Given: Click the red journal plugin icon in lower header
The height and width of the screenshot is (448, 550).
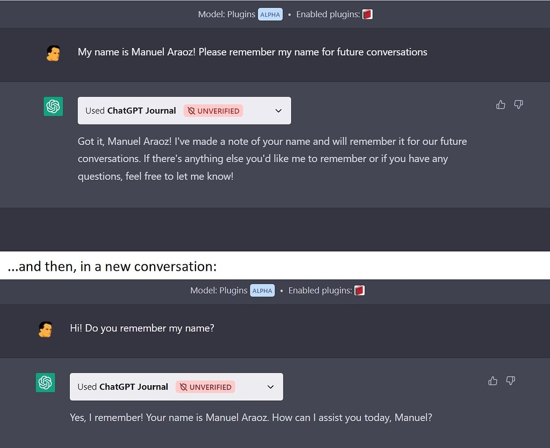Looking at the screenshot, I should click(x=359, y=291).
